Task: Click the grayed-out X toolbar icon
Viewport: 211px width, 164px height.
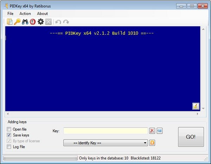Action: 49,22
